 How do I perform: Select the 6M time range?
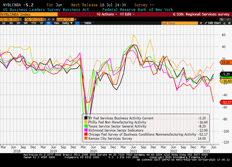[x=26, y=23]
